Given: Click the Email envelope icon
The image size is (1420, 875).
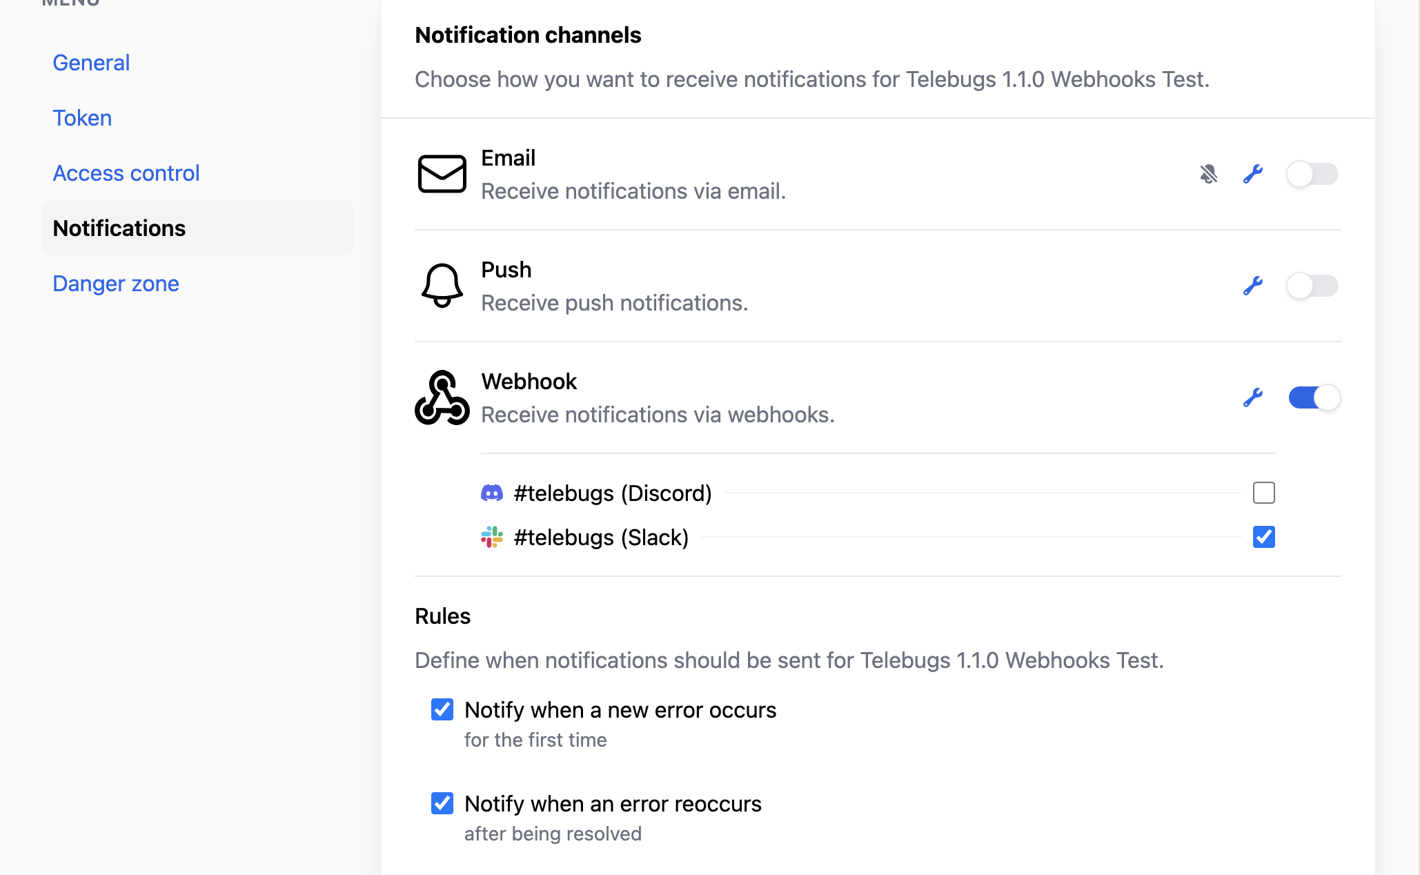Looking at the screenshot, I should click(442, 174).
